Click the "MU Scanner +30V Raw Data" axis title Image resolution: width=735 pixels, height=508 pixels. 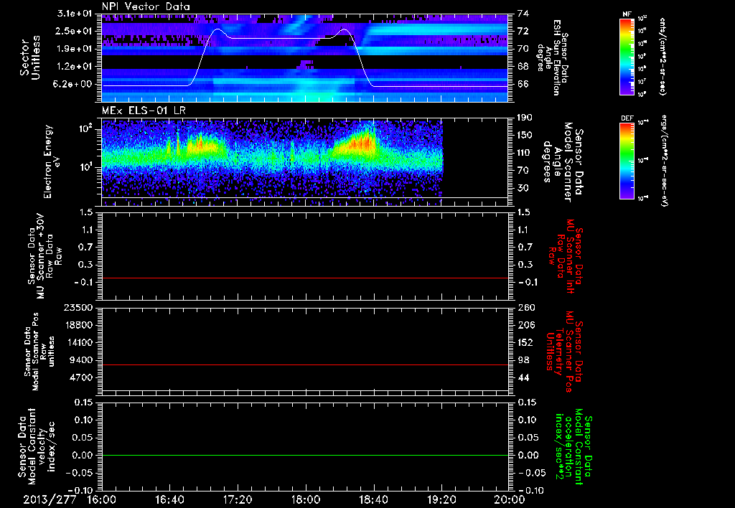point(45,258)
